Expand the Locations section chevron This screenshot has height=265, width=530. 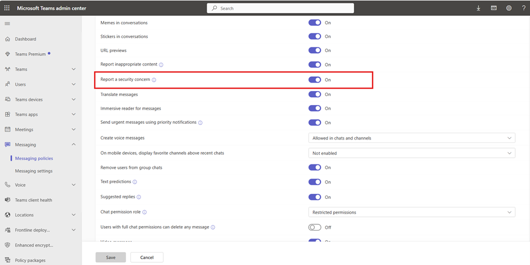74,215
